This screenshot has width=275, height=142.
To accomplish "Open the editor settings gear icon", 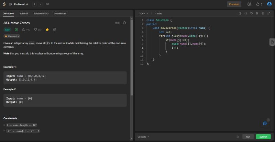I will [263, 13].
